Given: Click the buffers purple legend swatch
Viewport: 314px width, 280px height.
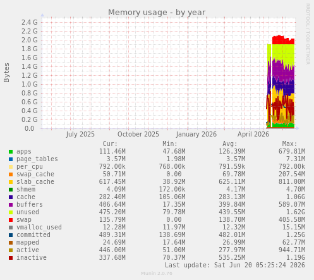Looking at the screenshot, I should click(x=11, y=205).
